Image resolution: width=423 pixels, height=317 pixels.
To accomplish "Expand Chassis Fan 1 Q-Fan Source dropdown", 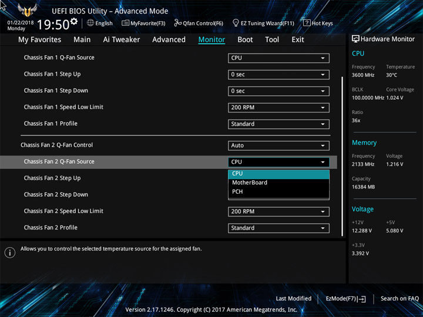I will pyautogui.click(x=278, y=58).
